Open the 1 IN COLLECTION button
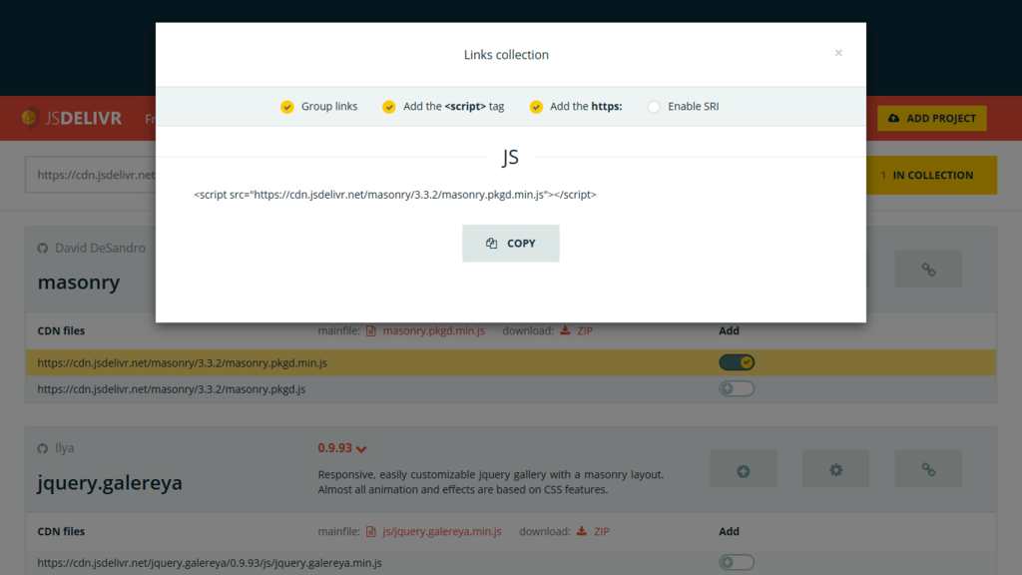The image size is (1022, 575). [x=931, y=175]
